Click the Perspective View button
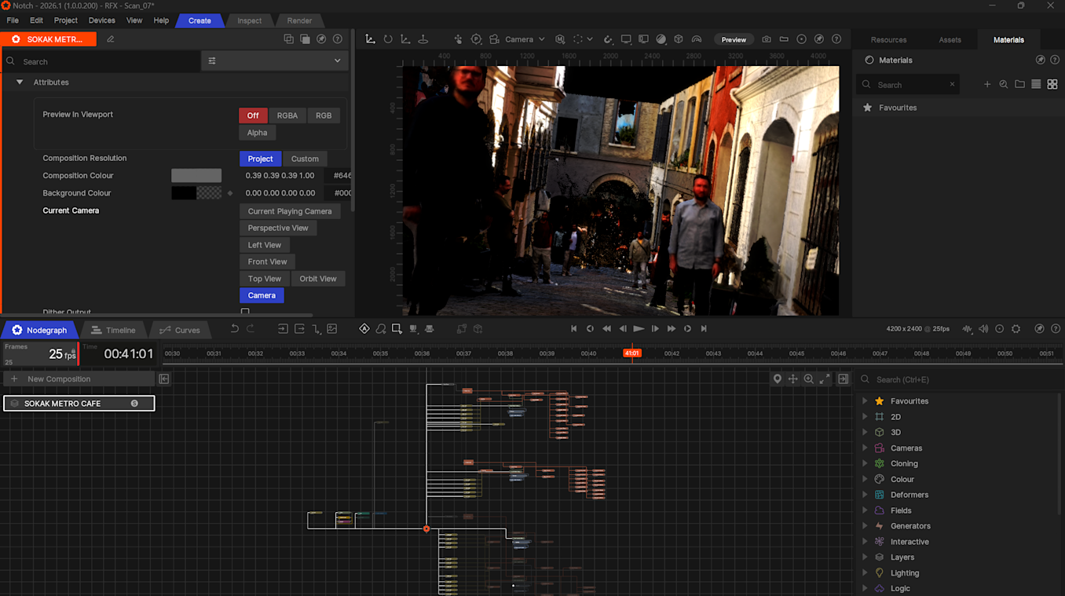The height and width of the screenshot is (596, 1065). coord(278,228)
